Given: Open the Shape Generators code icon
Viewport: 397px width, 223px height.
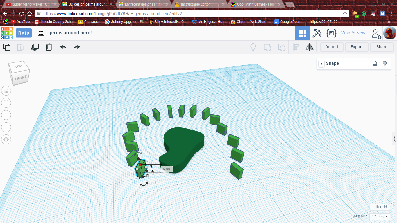Looking at the screenshot, I should pos(331,33).
